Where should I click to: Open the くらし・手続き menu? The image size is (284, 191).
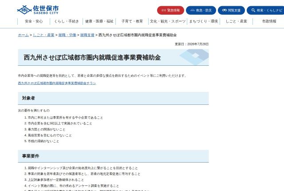[x=67, y=21]
